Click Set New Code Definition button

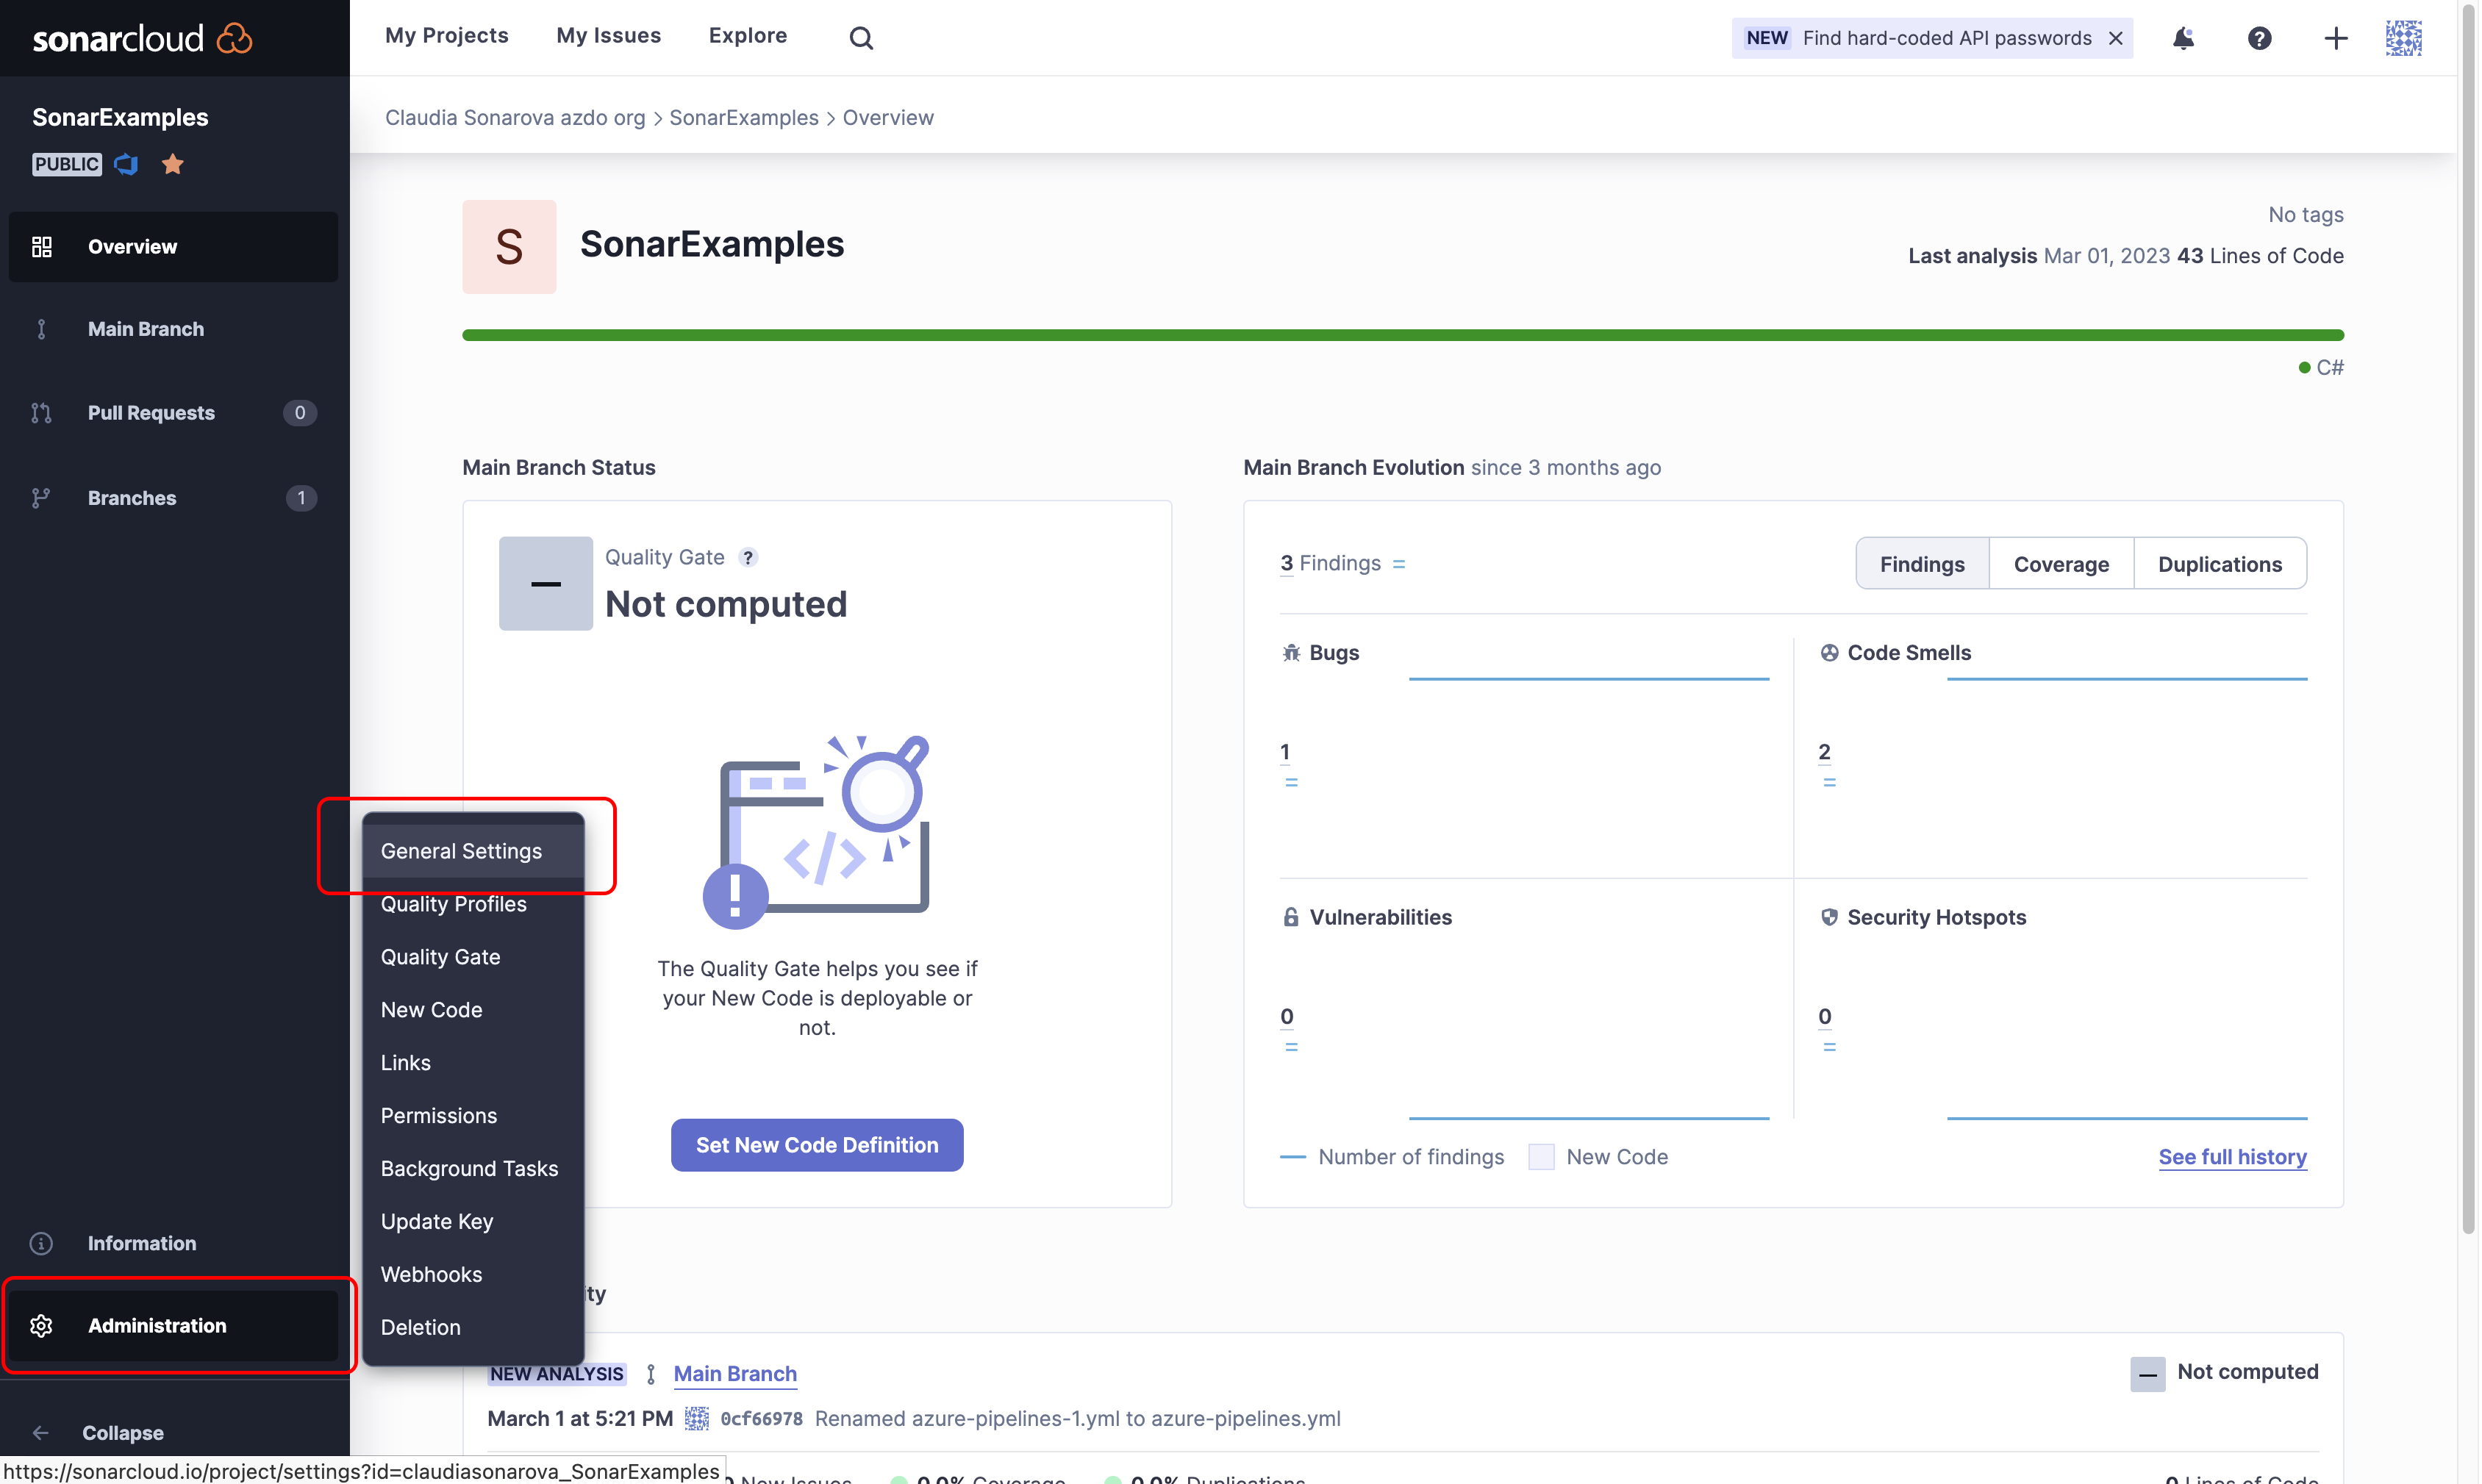(x=817, y=1146)
